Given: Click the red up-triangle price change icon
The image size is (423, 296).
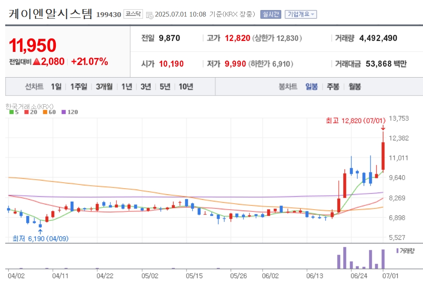Looking at the screenshot, I should tap(37, 62).
